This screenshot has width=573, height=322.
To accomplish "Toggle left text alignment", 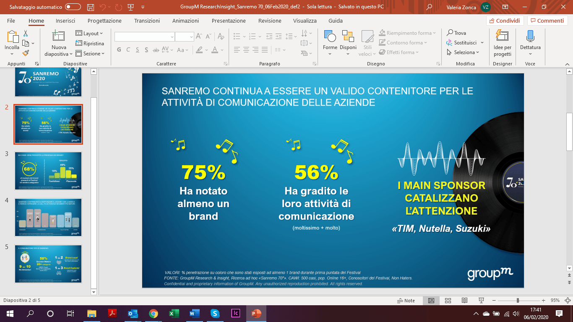I will point(237,50).
